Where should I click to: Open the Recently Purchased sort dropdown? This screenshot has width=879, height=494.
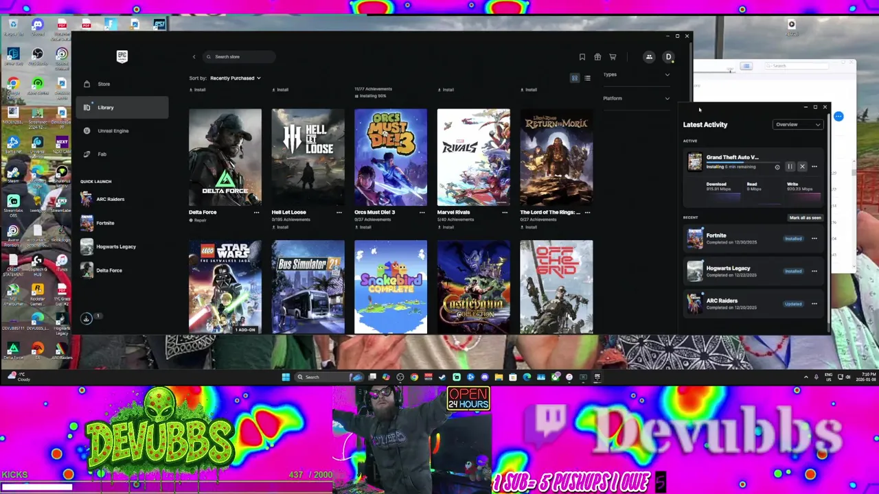[235, 78]
